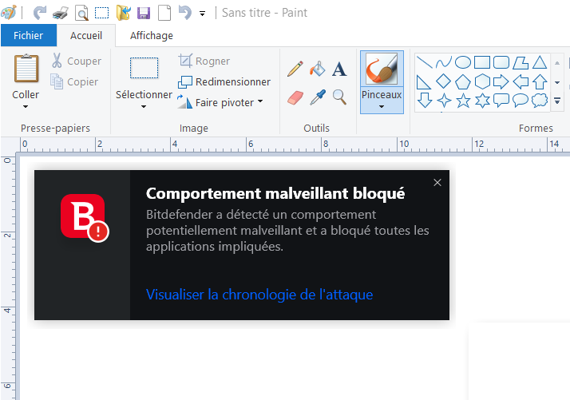Click the save floppy disk icon

(144, 13)
